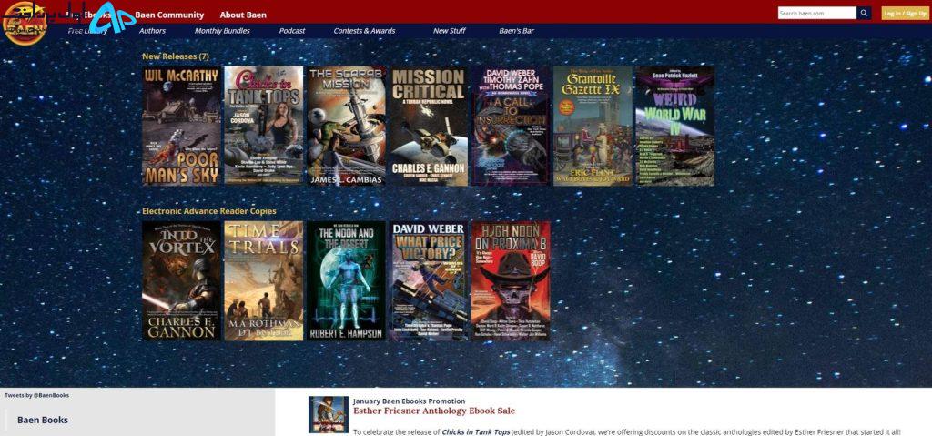Open the Weird World War IV cover

(x=675, y=127)
